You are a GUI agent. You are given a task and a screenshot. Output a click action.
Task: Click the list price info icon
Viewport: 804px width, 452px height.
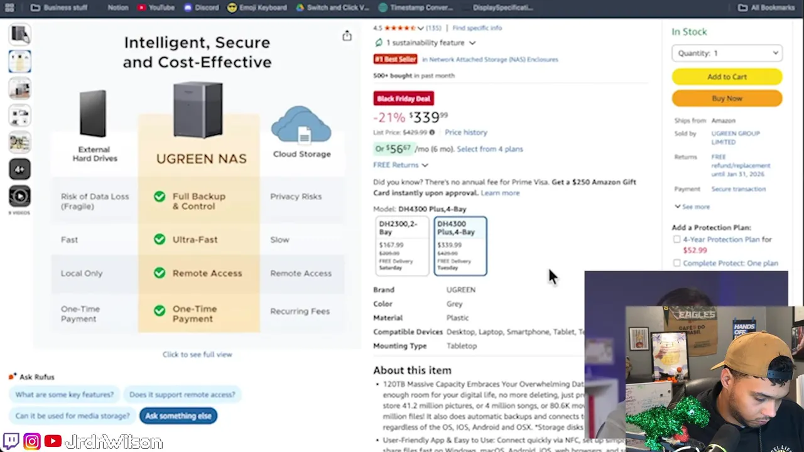432,132
